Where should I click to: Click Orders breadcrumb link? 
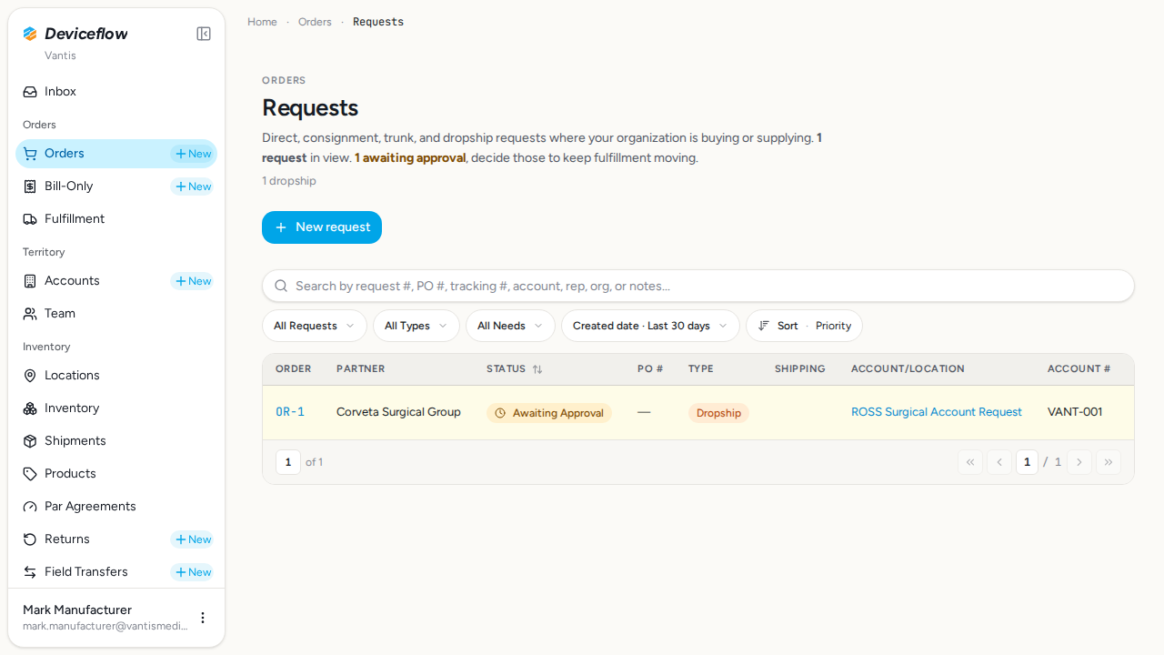315,22
